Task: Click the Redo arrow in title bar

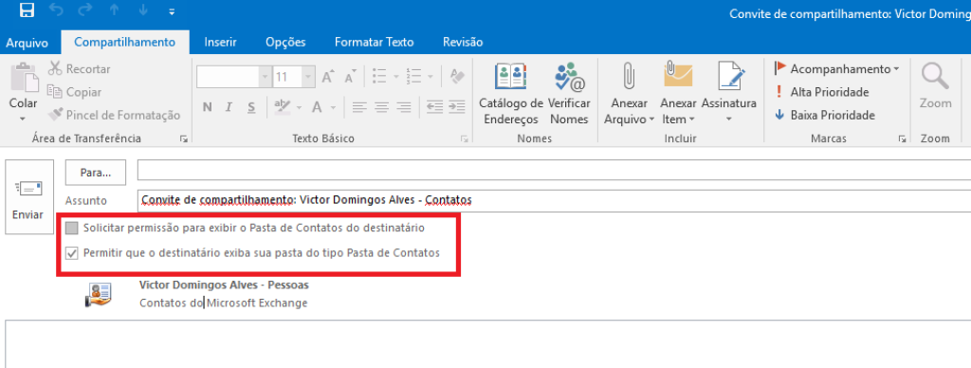Action: tap(85, 10)
